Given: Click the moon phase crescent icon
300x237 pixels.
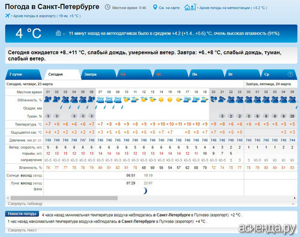Looking at the screenshot, I should (x=145, y=191).
